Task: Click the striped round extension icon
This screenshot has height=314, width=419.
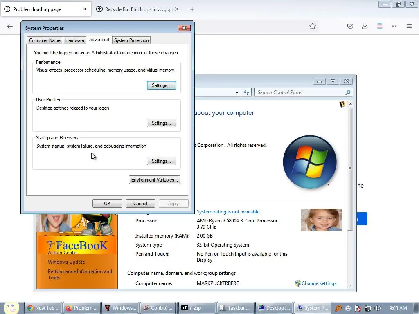Action: (379, 26)
